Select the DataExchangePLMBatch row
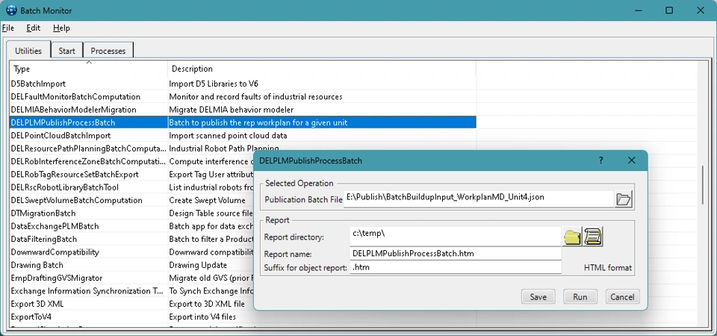 [x=89, y=226]
